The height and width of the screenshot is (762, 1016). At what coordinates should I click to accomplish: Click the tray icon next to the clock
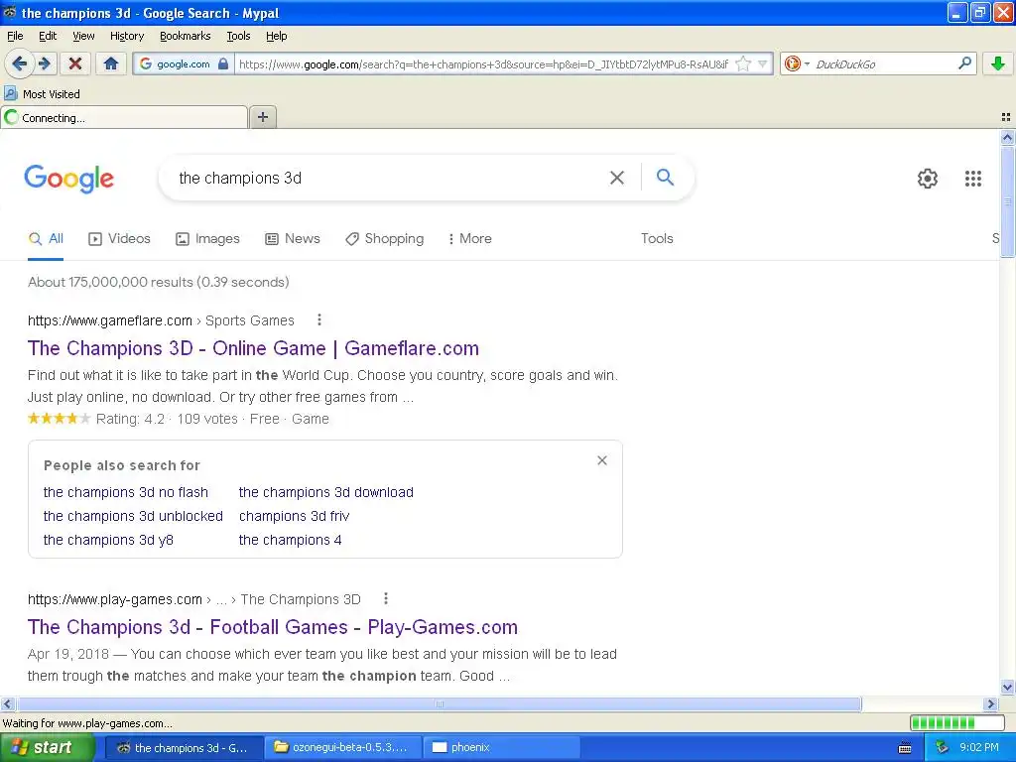tap(943, 747)
